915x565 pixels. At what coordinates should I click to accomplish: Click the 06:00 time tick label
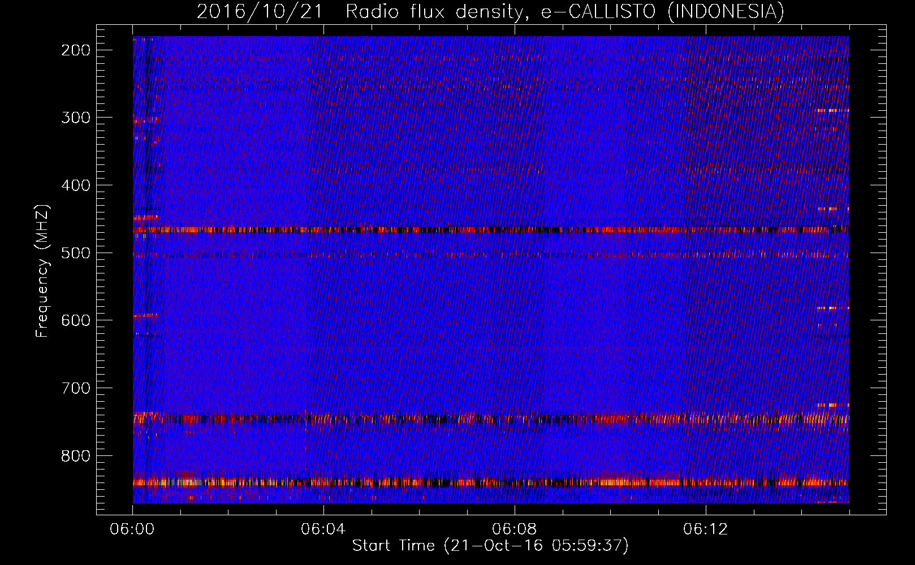(x=132, y=529)
